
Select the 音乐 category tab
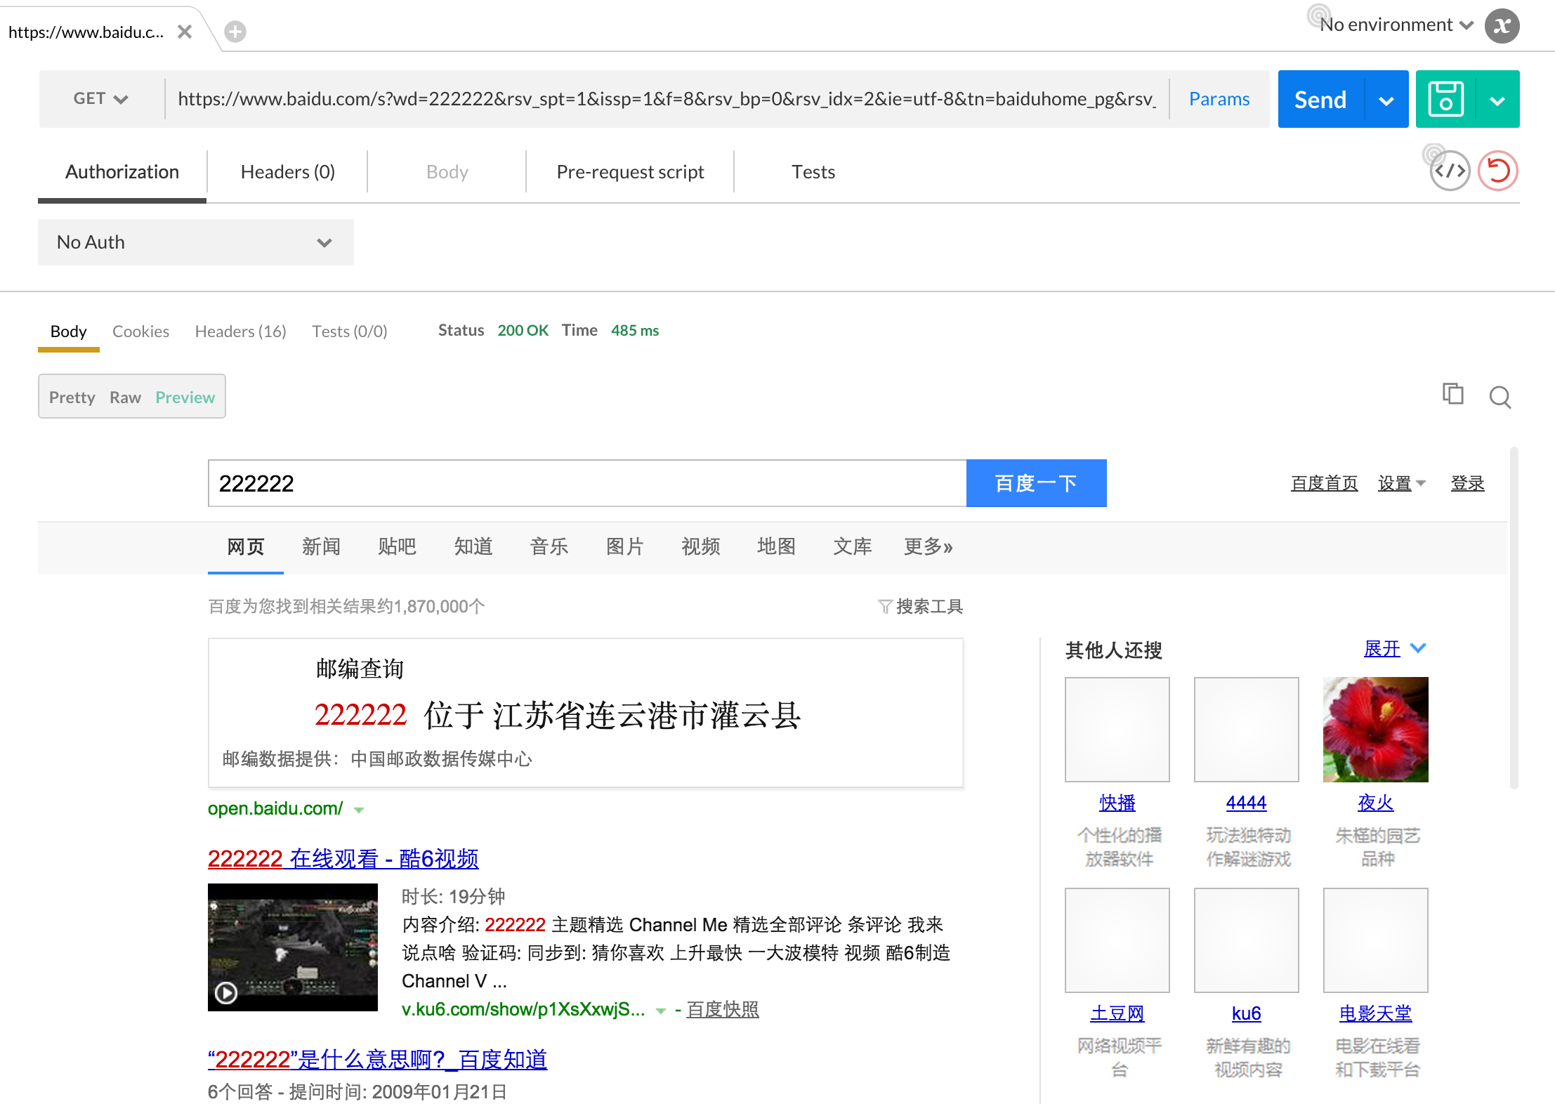pyautogui.click(x=549, y=546)
